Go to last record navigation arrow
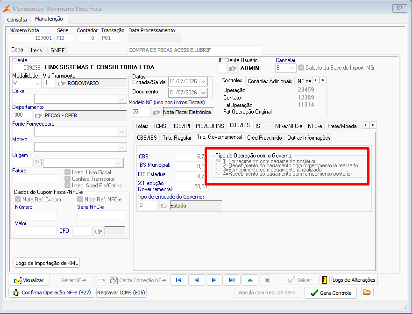 click(232, 280)
